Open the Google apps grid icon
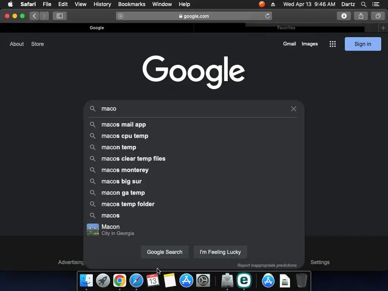The image size is (388, 291). tap(333, 44)
